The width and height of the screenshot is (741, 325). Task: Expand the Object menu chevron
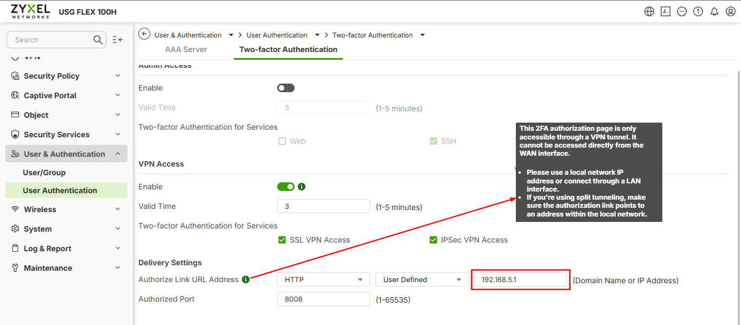tap(118, 115)
